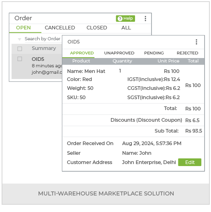This screenshot has height=212, width=211.
Task: Tick the Summary header checkbox
Action: 20,48
